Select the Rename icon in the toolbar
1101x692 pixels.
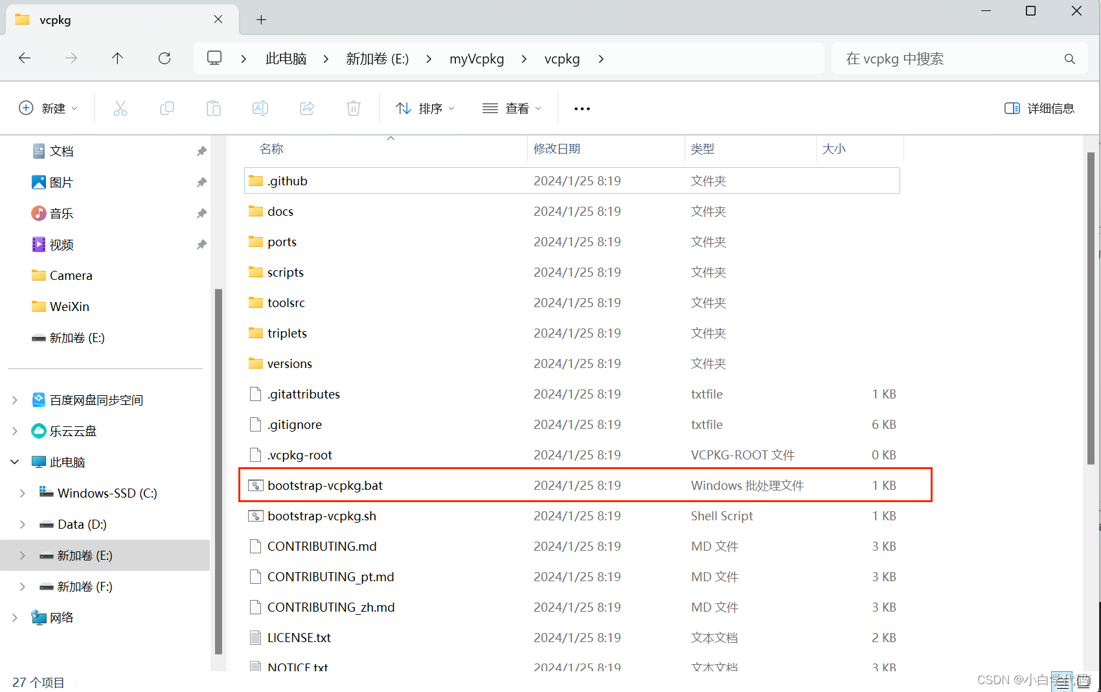[260, 108]
